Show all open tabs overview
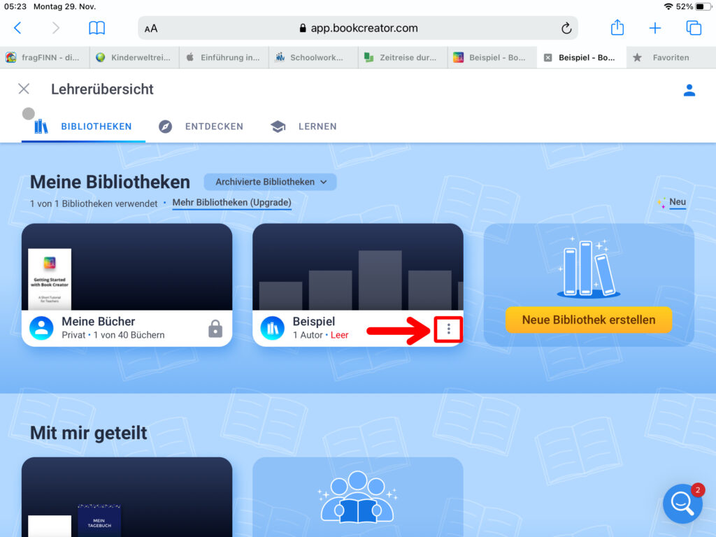Screen dimensions: 716x537 click(x=693, y=28)
